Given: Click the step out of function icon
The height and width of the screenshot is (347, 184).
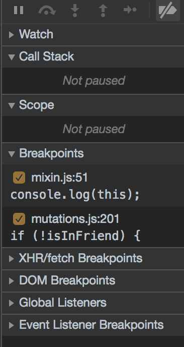Looking at the screenshot, I should click(x=103, y=11).
